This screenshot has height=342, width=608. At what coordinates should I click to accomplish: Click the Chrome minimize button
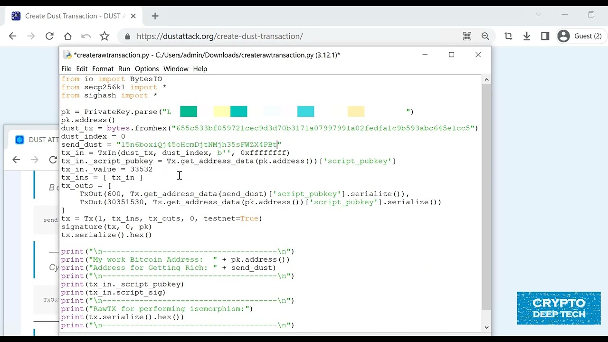click(x=564, y=15)
